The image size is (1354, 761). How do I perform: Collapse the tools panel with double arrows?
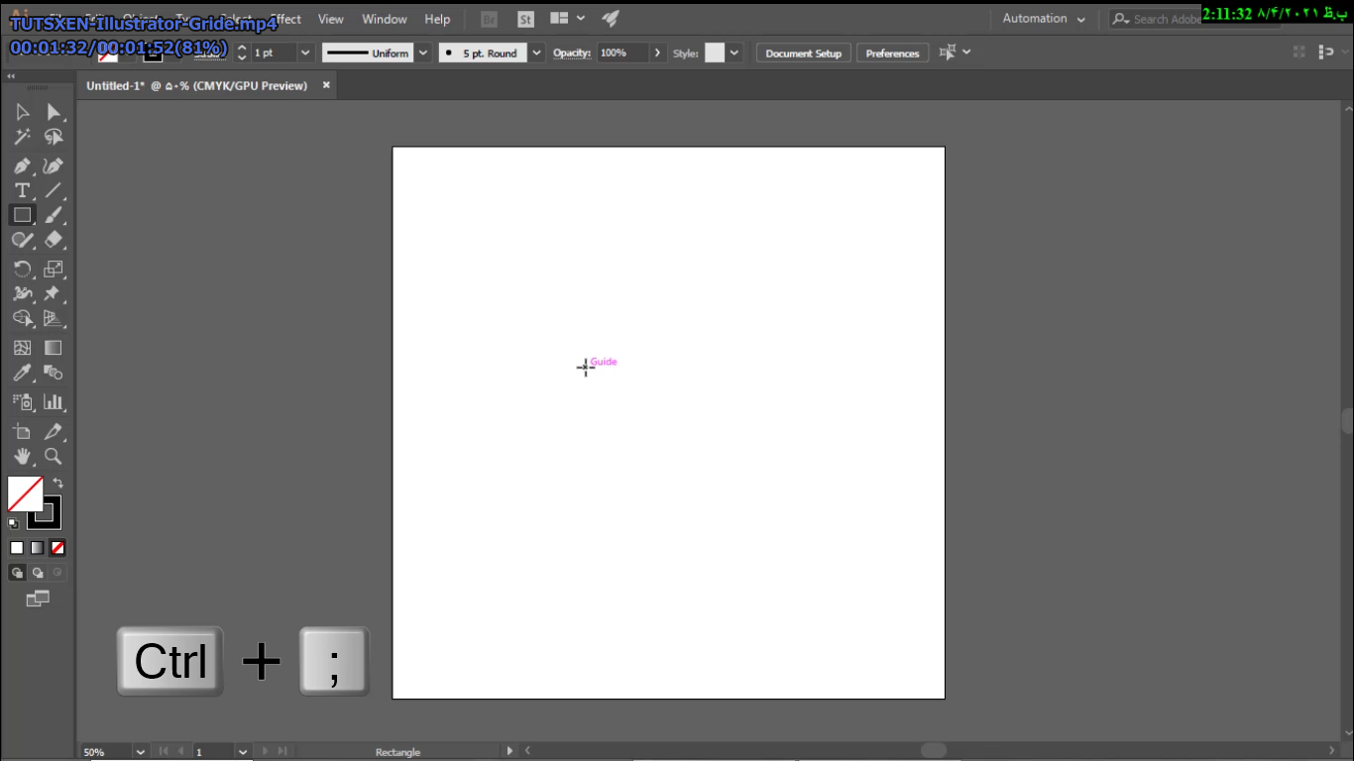point(11,76)
